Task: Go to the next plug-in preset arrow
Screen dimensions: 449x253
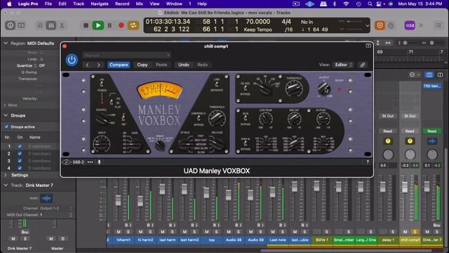Action: point(98,65)
